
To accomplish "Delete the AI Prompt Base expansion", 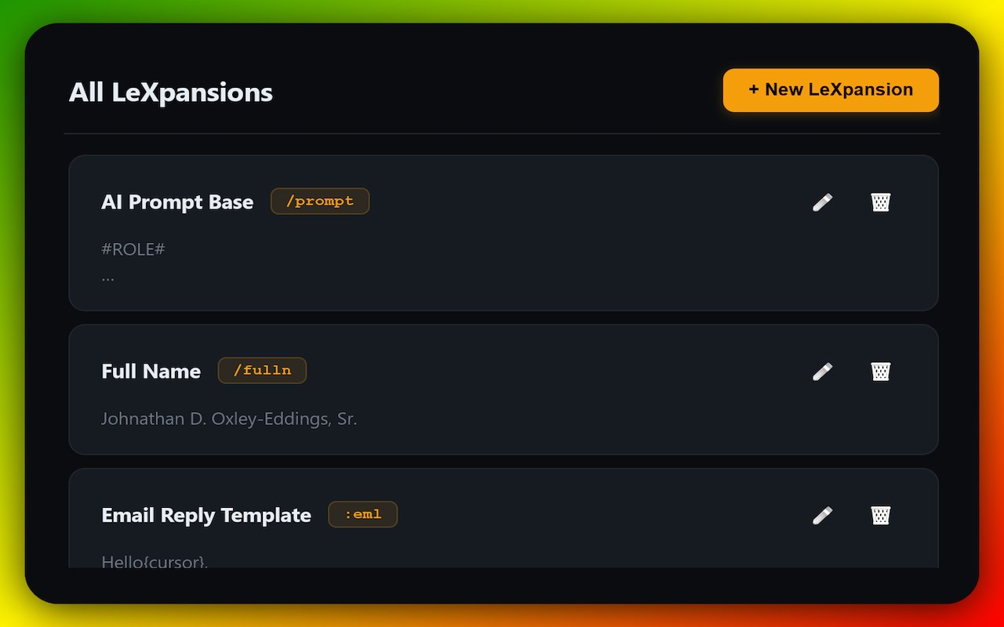I will pyautogui.click(x=881, y=202).
